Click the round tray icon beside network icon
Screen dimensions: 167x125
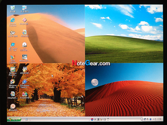(148, 119)
